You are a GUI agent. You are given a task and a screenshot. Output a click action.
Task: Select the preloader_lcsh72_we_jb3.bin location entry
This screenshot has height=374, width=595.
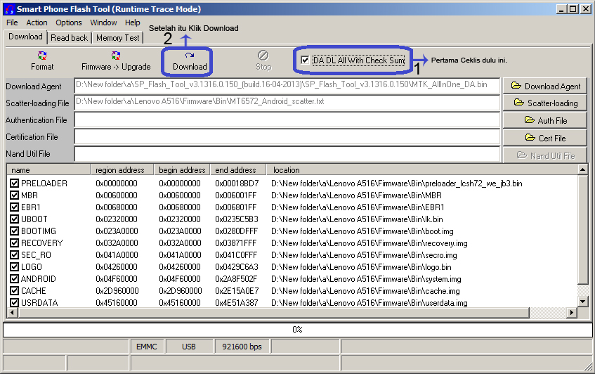click(396, 183)
